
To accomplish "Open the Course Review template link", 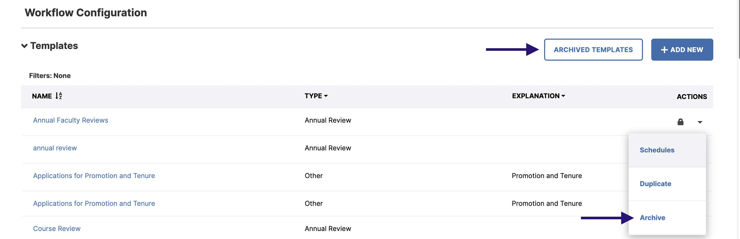I will (x=57, y=229).
